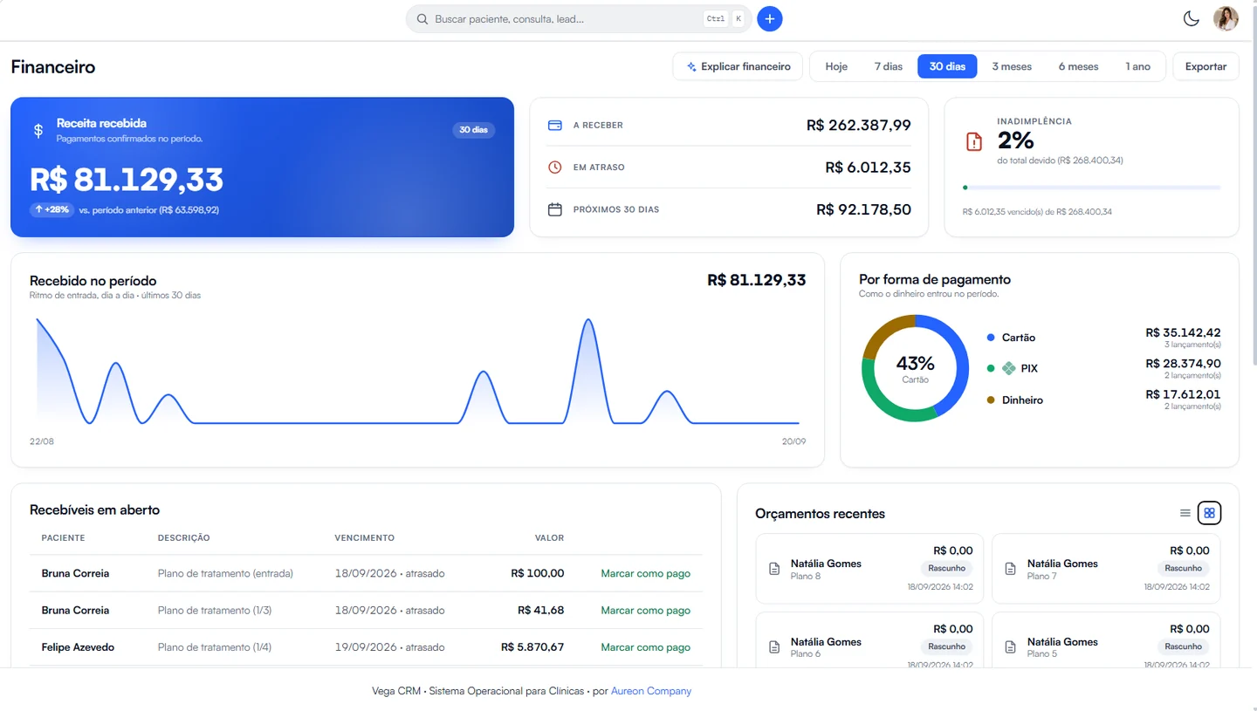Screen dimensions: 1257x711
Task: Select the Hoje period tab
Action: [x=836, y=66]
